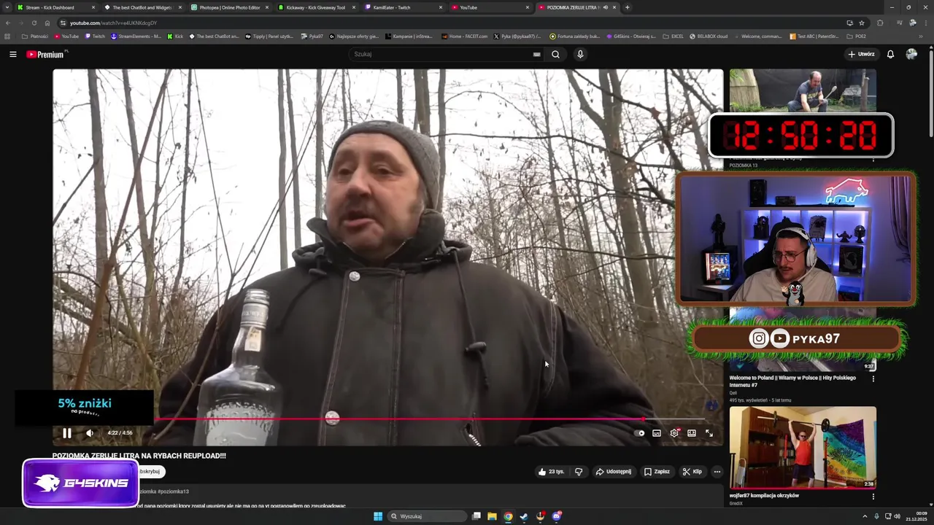Viewport: 934px width, 525px height.
Task: Open more actions ellipsis below video
Action: coord(717,472)
